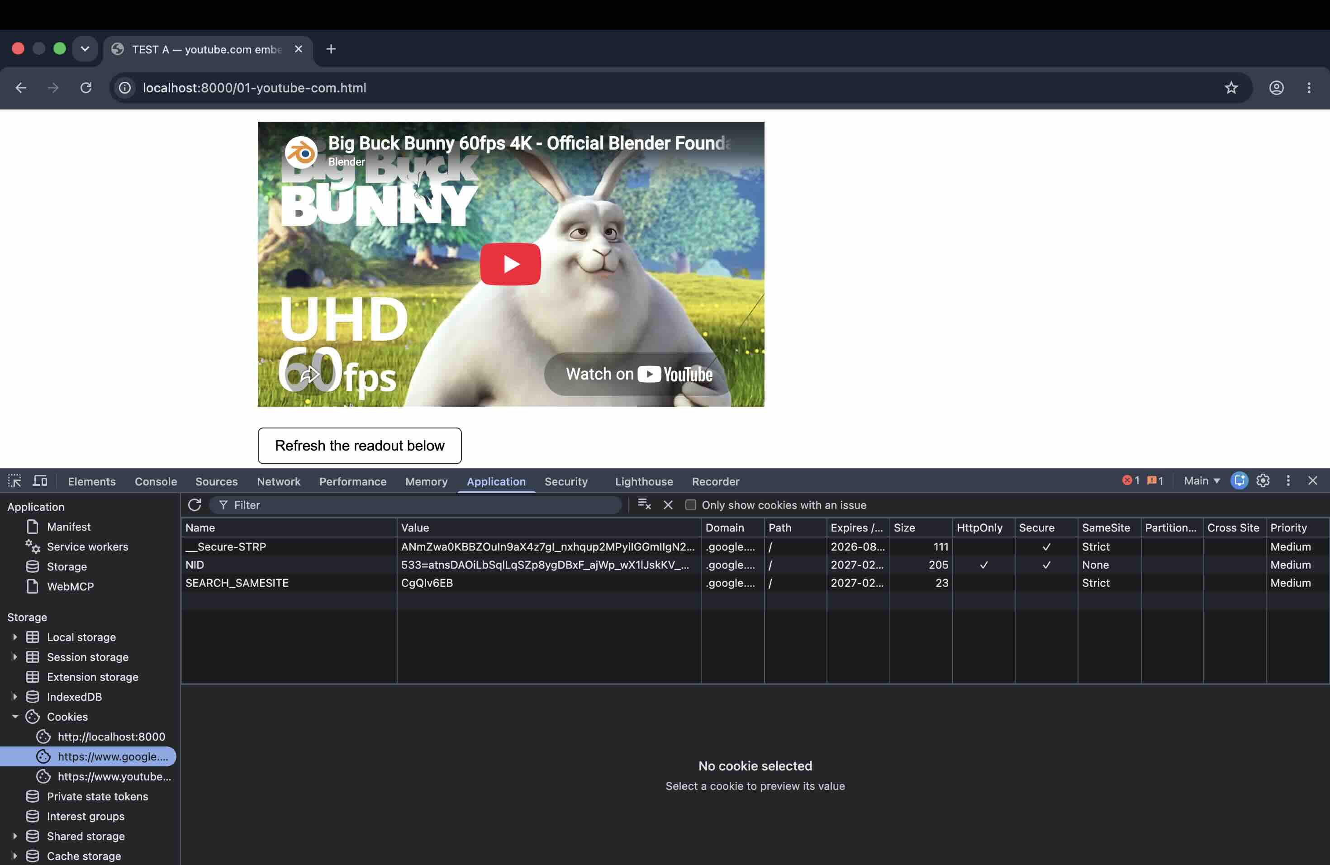Open the Main frame context dropdown
The image size is (1330, 865).
1202,480
